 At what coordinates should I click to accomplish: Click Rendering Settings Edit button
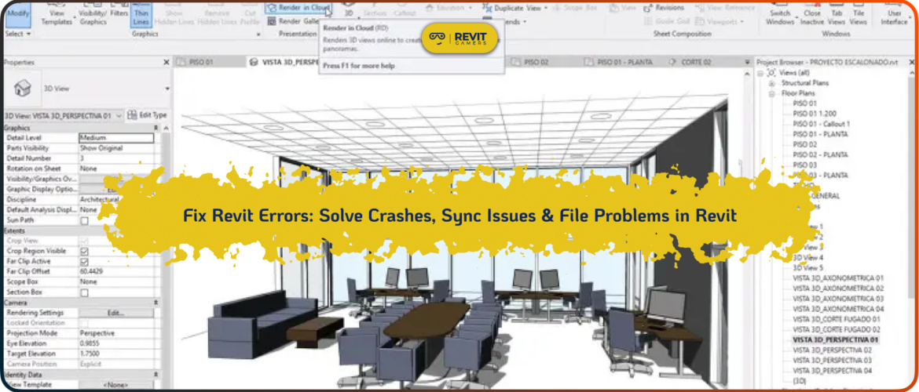(x=116, y=313)
